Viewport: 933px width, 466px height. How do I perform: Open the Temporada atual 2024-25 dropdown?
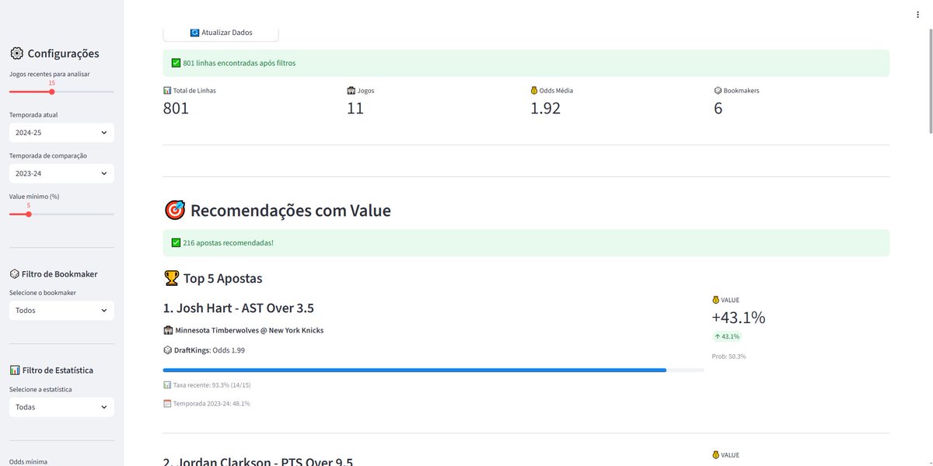[x=61, y=133]
